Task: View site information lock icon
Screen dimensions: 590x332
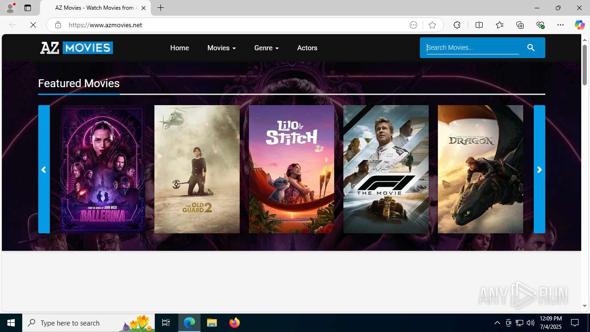Action: (58, 25)
